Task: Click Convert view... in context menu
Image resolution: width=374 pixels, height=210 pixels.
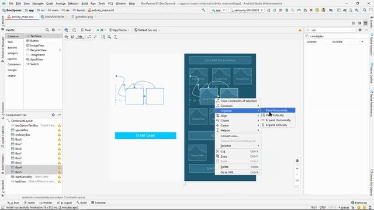Action: (238, 136)
